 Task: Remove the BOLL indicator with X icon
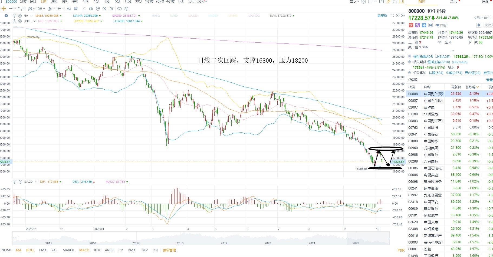pos(20,21)
